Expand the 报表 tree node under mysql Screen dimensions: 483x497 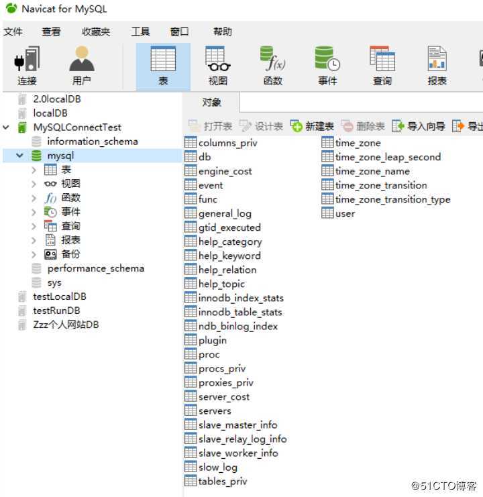tap(34, 240)
